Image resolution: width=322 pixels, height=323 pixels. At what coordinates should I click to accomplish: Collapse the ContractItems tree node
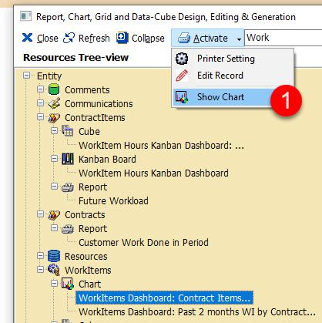40,117
